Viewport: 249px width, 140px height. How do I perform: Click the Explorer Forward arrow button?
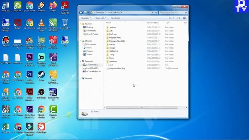pyautogui.click(x=86, y=12)
